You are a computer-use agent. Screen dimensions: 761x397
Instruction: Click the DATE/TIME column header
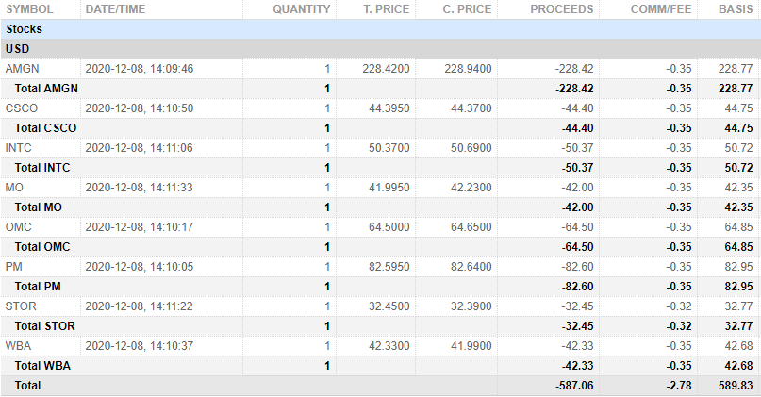pos(115,9)
